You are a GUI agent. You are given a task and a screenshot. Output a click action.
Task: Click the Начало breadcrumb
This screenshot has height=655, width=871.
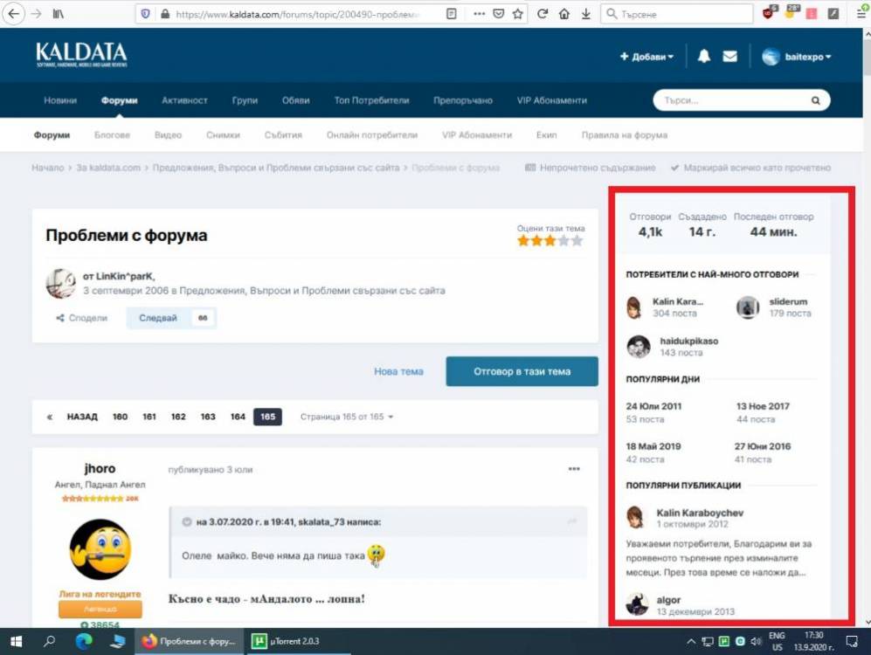coord(48,168)
